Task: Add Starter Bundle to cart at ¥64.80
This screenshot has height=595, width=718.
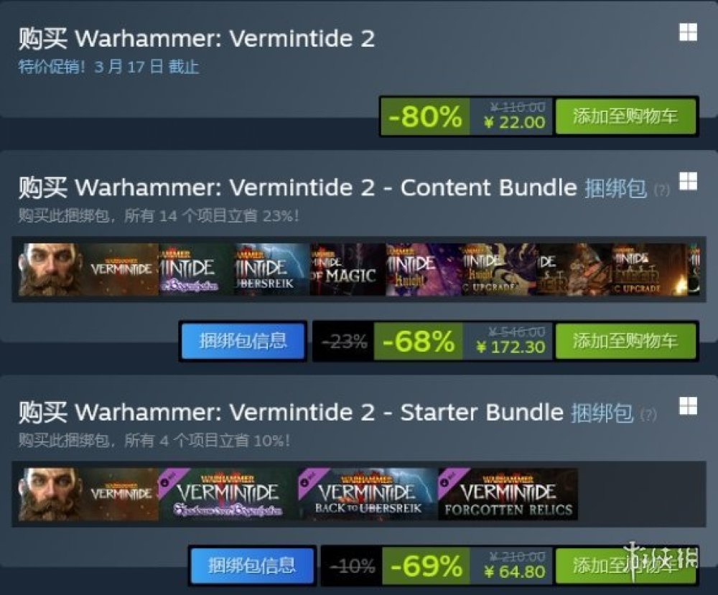Action: (625, 566)
